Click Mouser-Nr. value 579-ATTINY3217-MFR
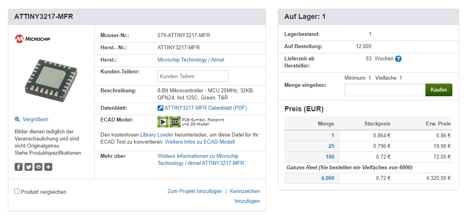Image resolution: width=467 pixels, height=217 pixels. click(184, 36)
